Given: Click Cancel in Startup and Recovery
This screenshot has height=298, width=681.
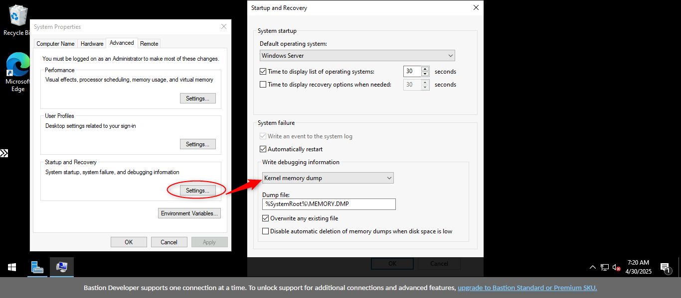Looking at the screenshot, I should (439, 264).
